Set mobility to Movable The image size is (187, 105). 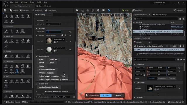pos(172,78)
